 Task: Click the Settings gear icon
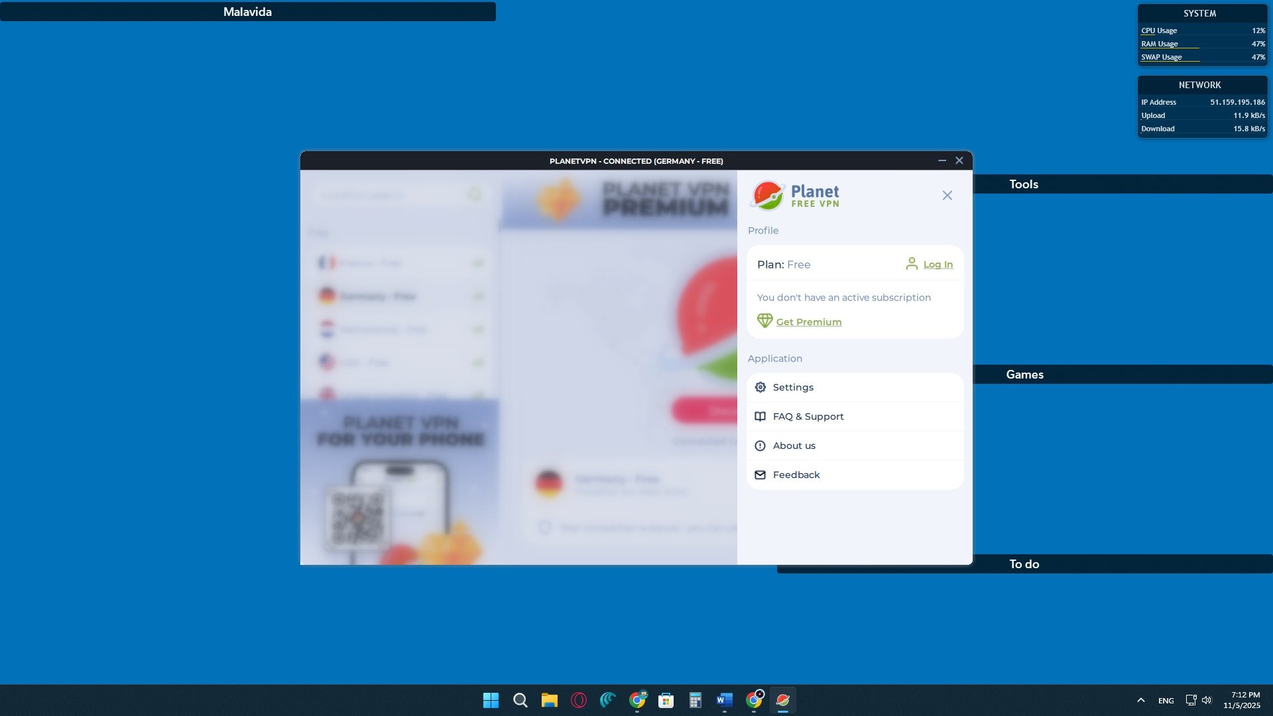(x=760, y=387)
